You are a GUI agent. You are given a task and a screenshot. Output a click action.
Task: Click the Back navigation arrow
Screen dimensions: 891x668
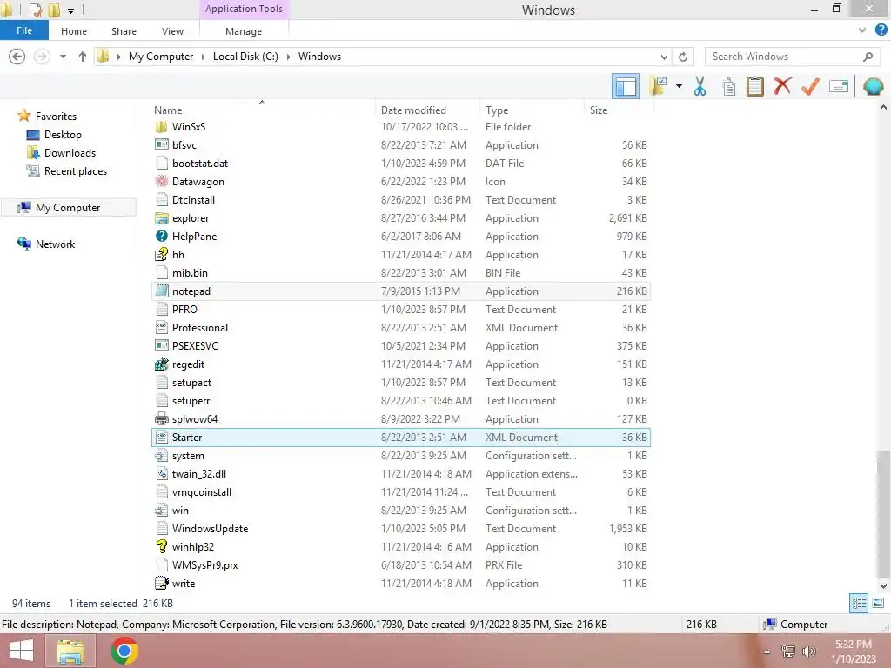pyautogui.click(x=17, y=57)
